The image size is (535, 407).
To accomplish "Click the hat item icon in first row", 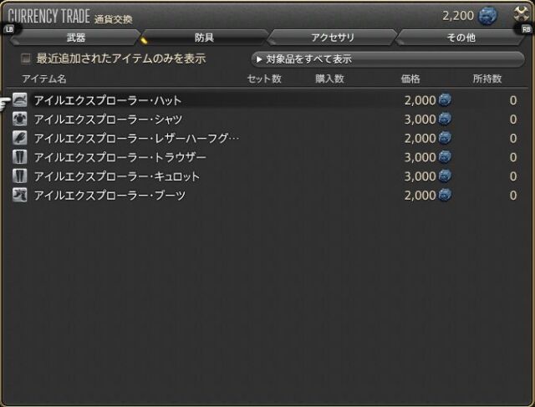I will 20,100.
